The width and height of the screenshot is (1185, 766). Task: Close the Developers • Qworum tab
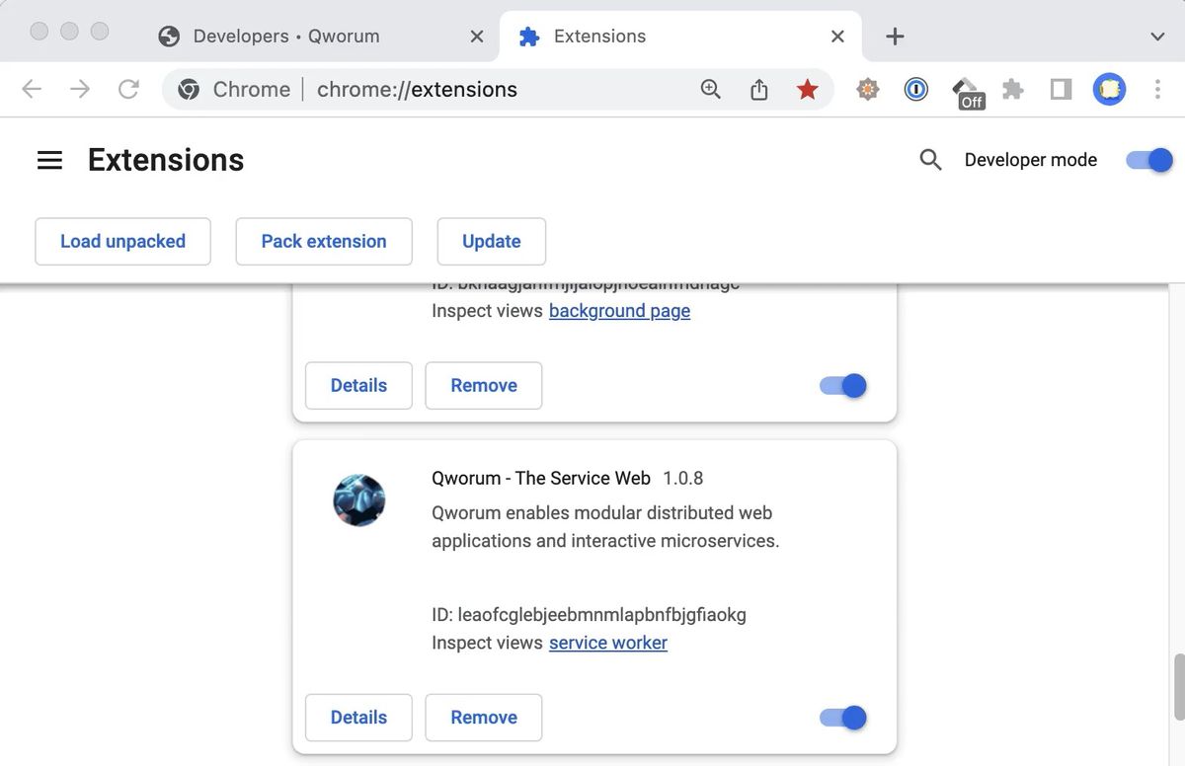point(476,37)
